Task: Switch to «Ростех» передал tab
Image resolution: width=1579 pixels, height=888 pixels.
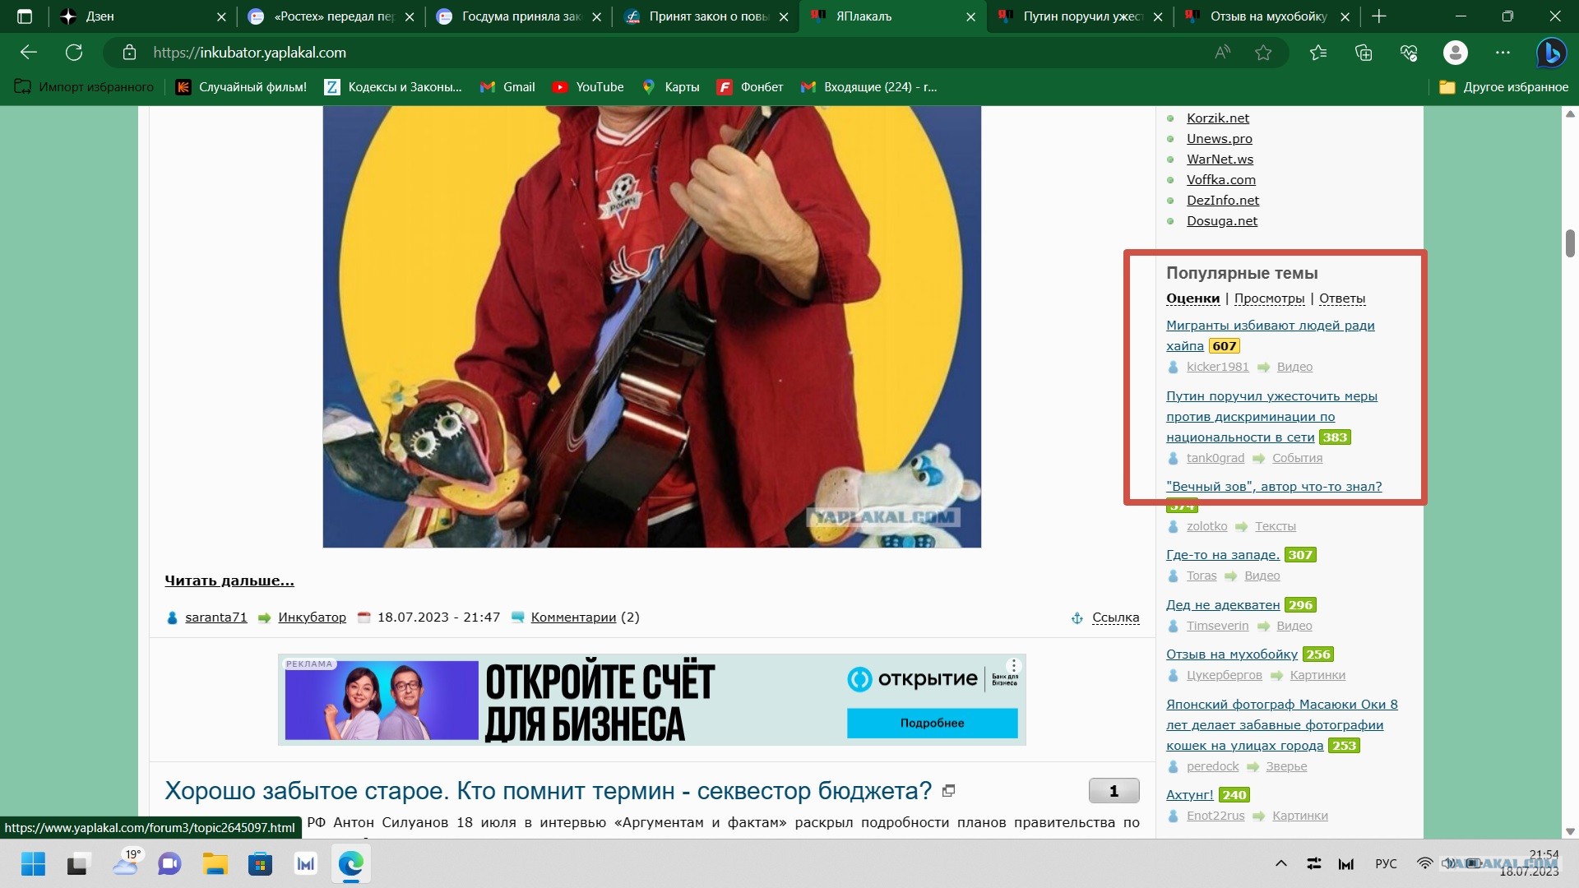Action: click(331, 16)
